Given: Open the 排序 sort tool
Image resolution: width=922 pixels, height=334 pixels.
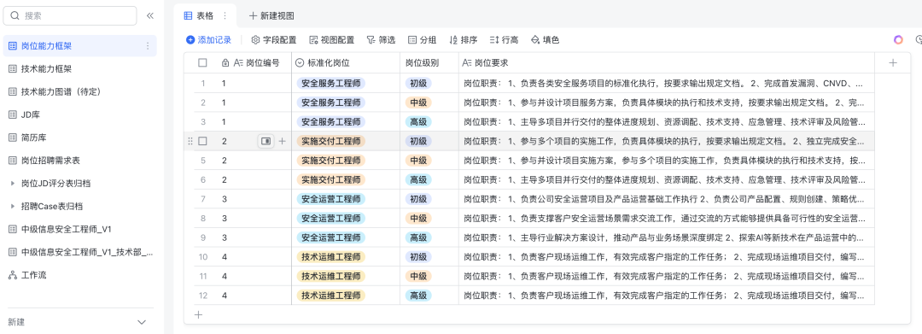Looking at the screenshot, I should pyautogui.click(x=464, y=40).
